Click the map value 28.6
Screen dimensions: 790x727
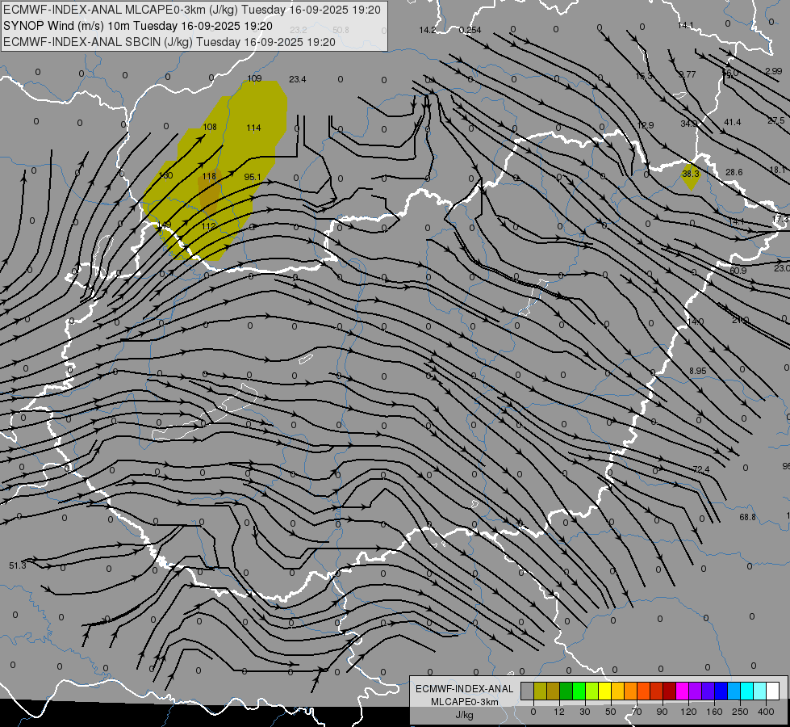734,172
